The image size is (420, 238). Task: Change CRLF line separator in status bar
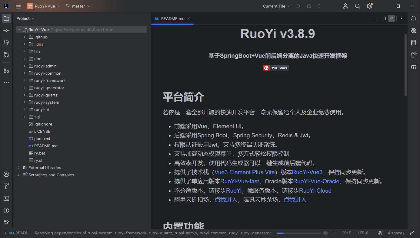pos(346,233)
